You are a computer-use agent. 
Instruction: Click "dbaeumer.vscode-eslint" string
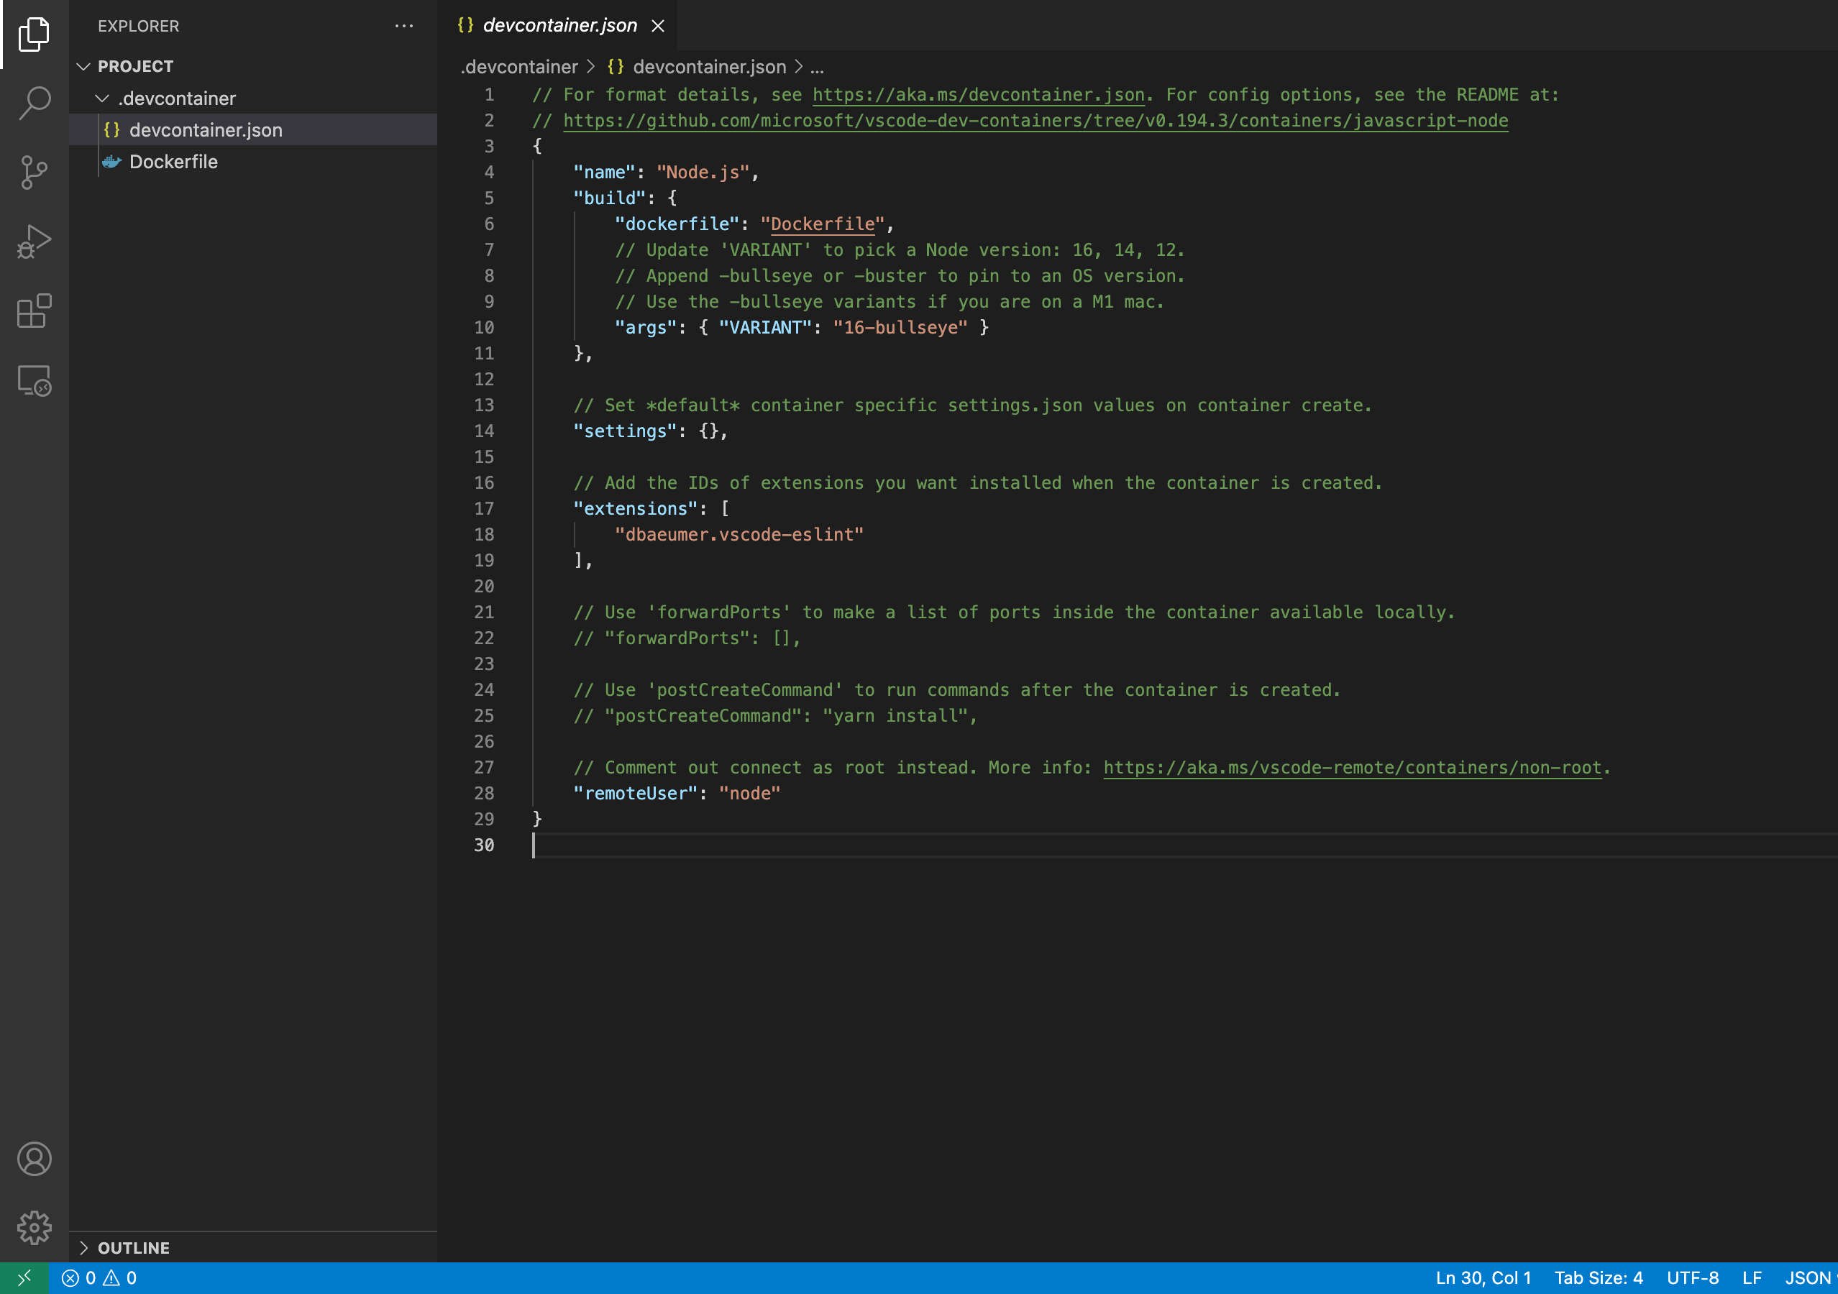click(739, 535)
